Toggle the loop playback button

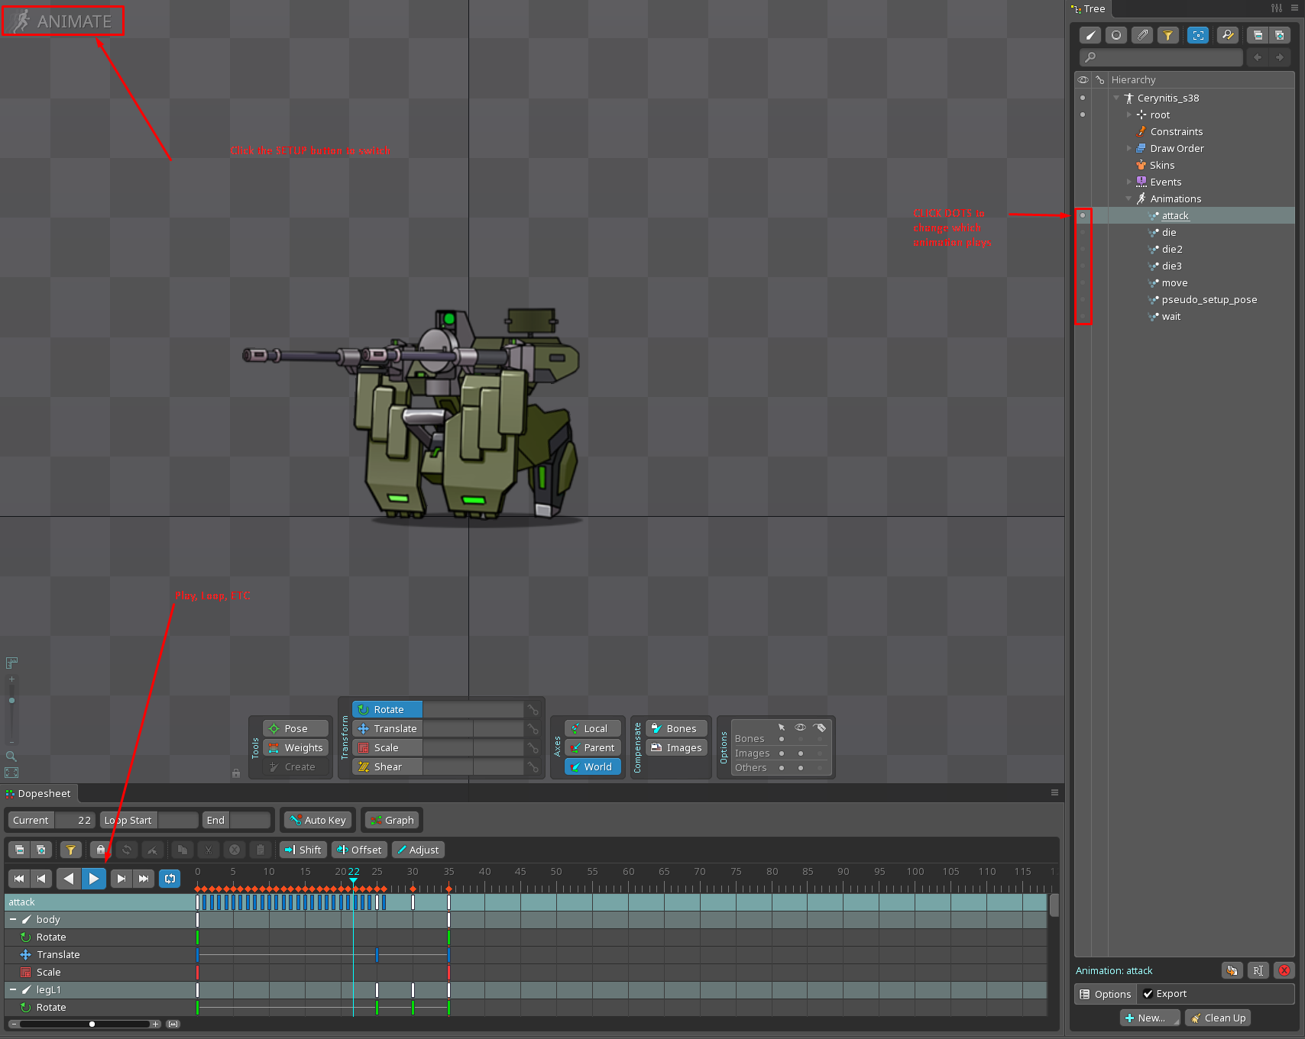coord(170,879)
